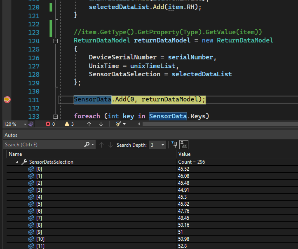Image resolution: width=298 pixels, height=249 pixels.
Task: Toggle the text visualizer icon in Autos toolbar
Action: pyautogui.click(x=183, y=145)
